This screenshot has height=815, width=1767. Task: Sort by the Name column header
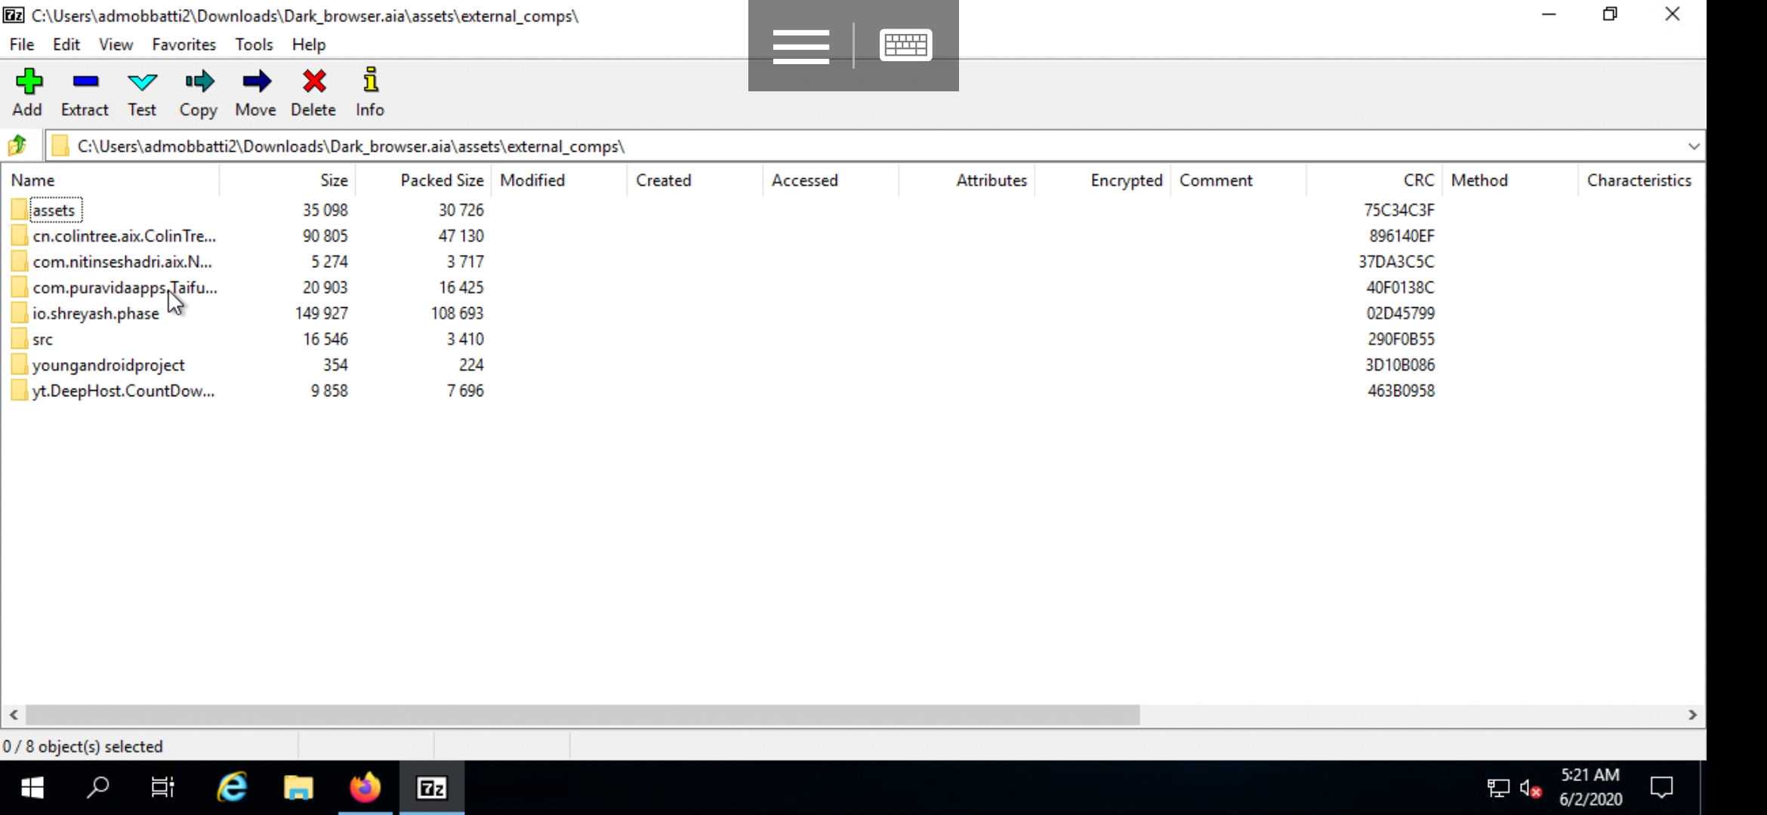pyautogui.click(x=111, y=180)
